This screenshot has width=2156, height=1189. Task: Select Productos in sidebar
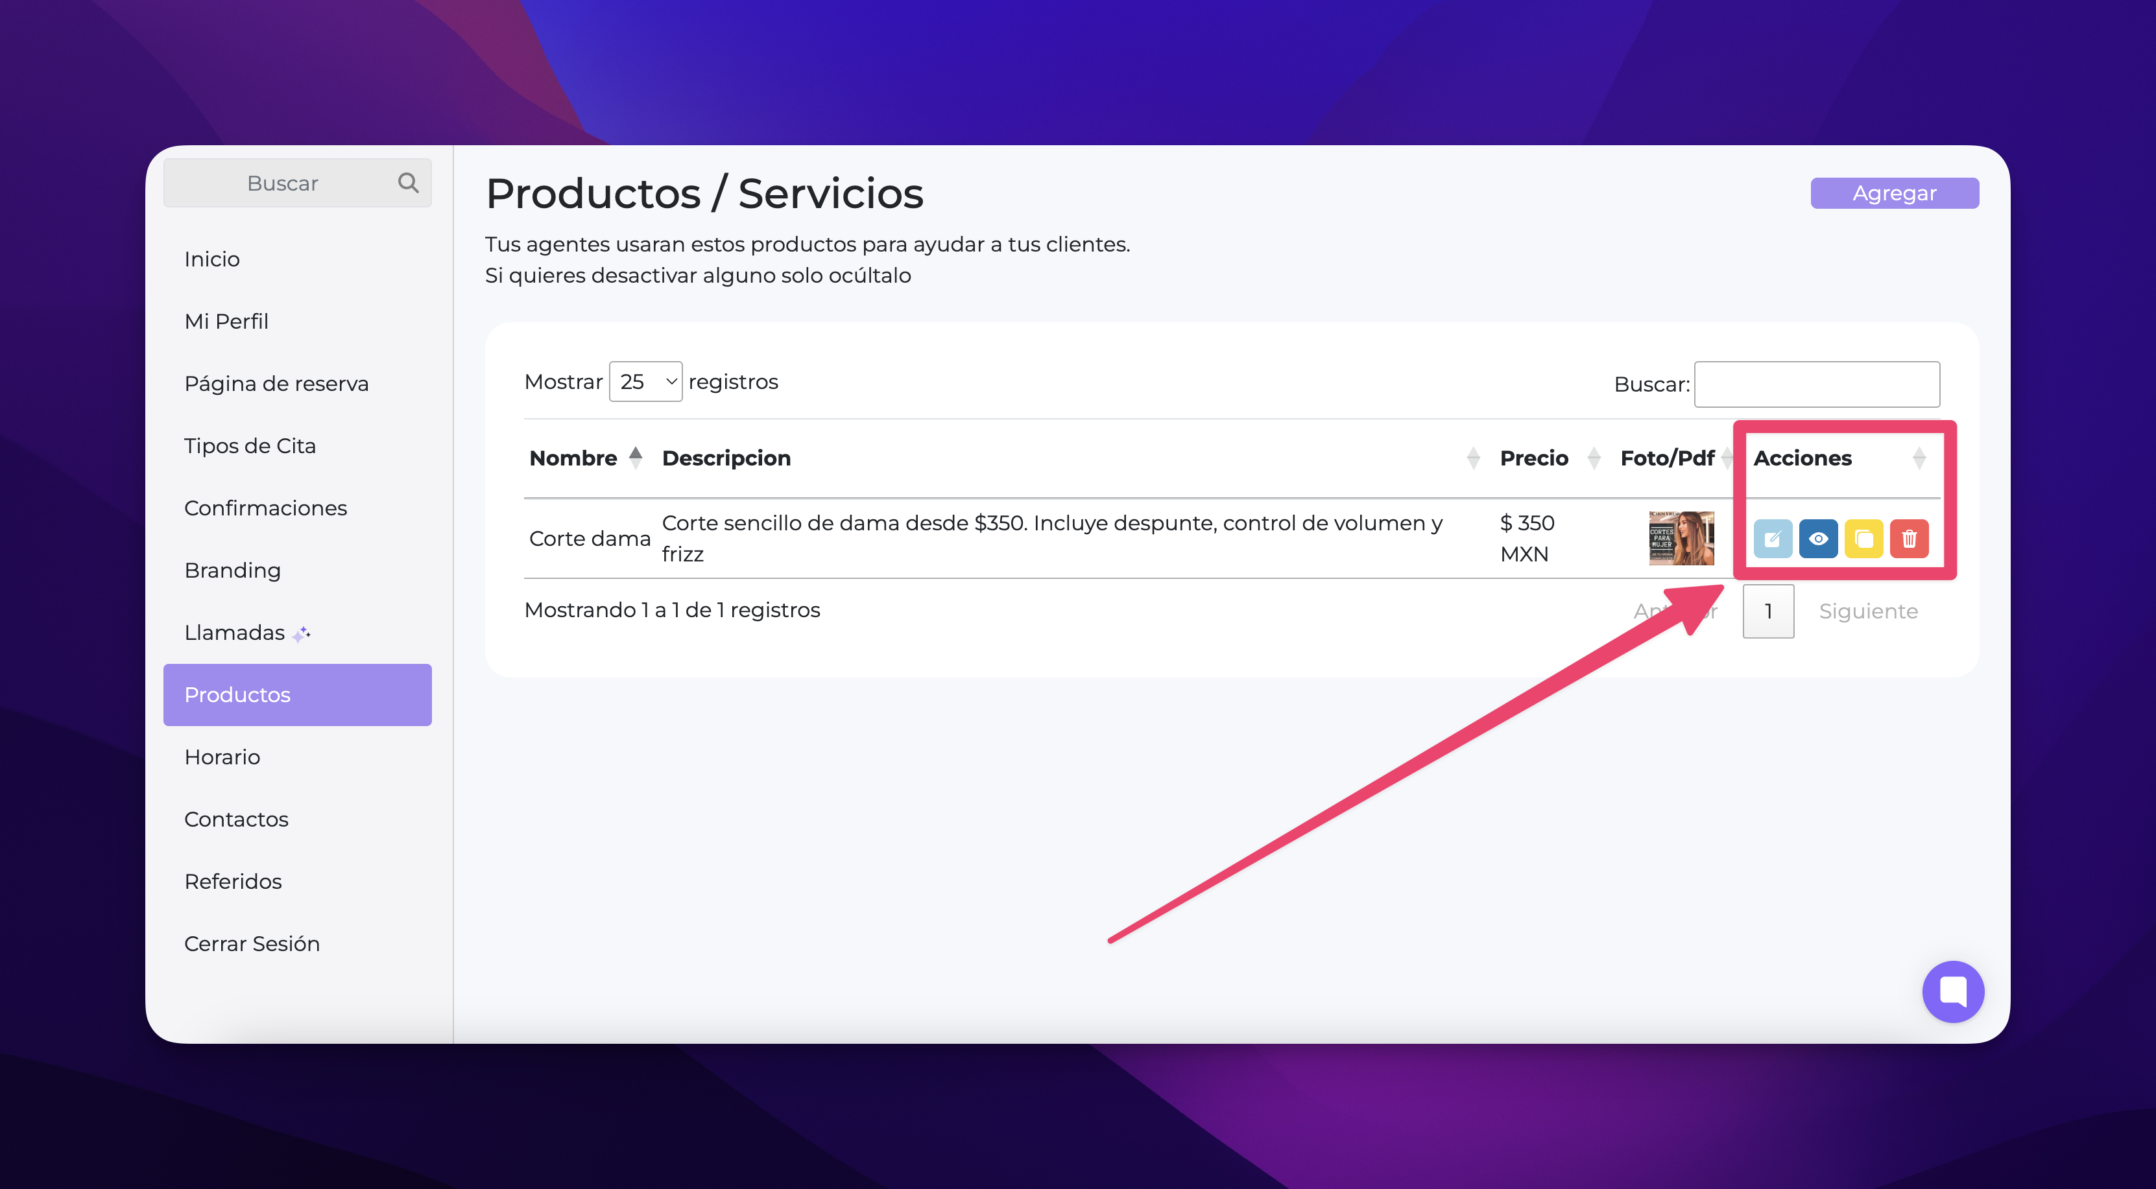[297, 694]
